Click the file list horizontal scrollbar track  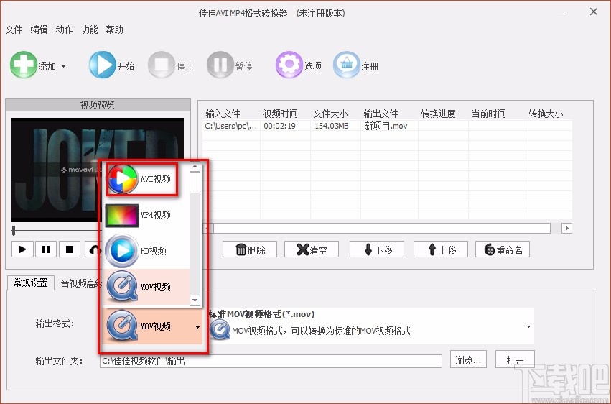point(382,228)
